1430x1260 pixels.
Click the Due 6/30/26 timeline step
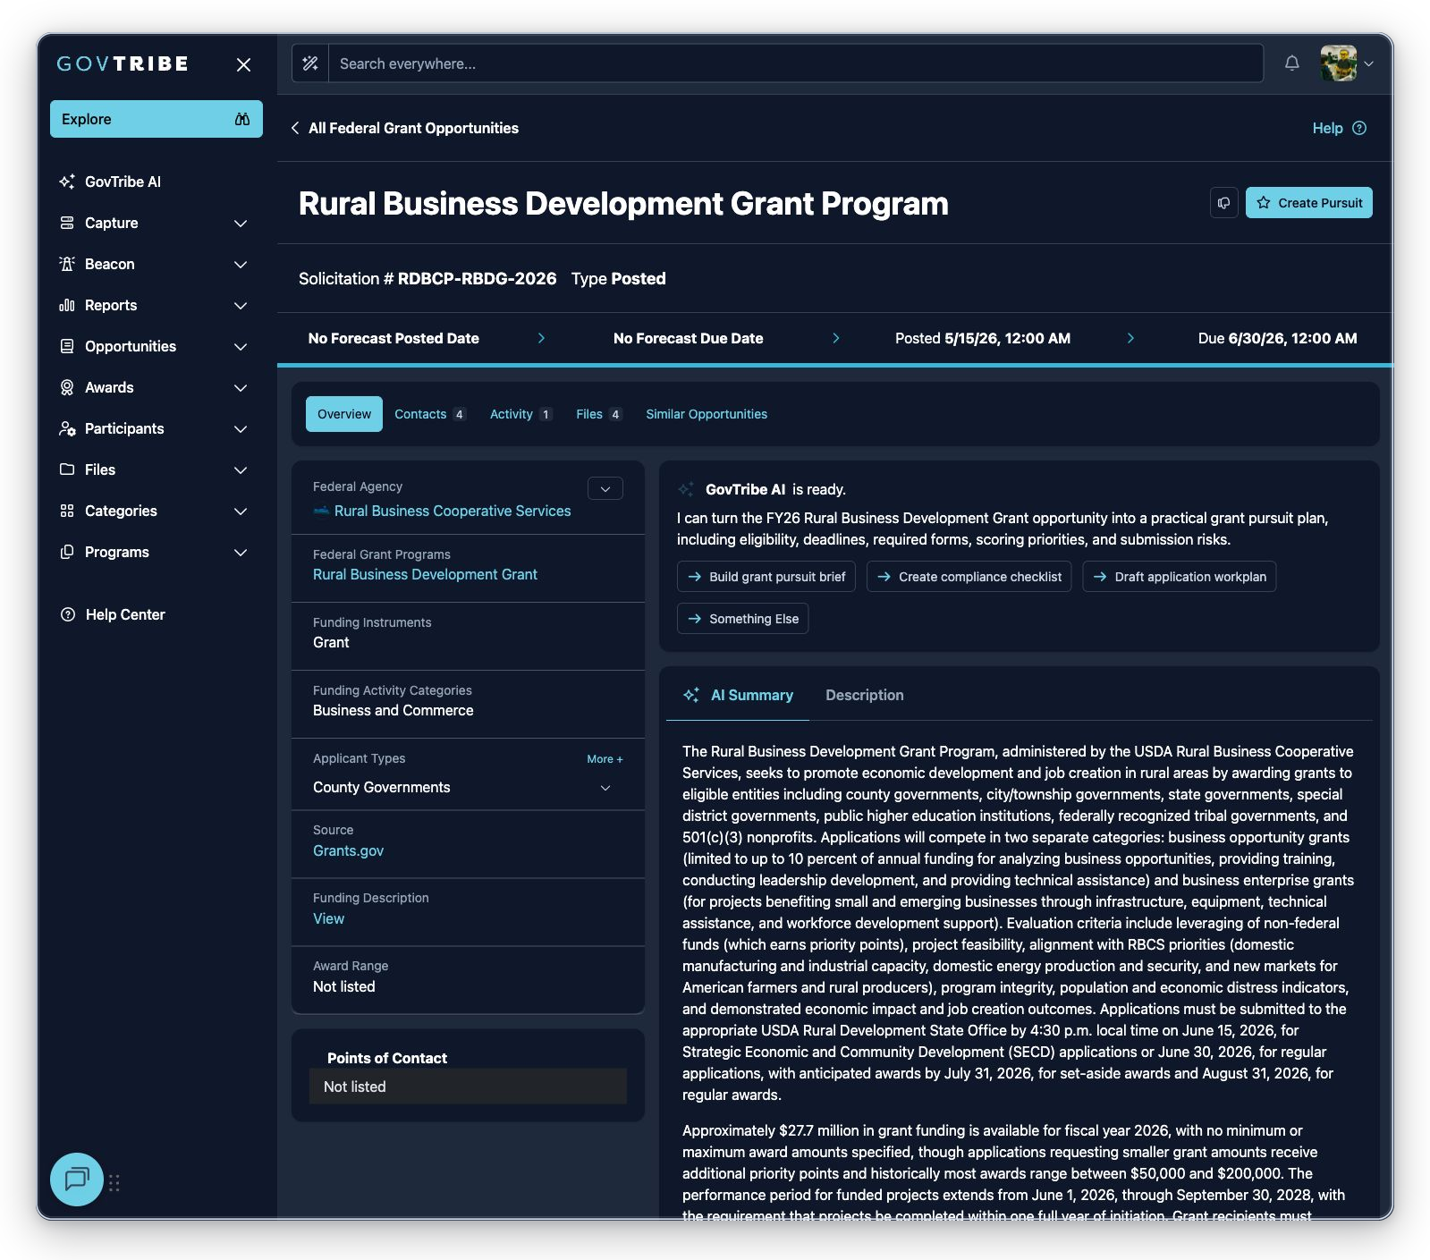(x=1277, y=338)
